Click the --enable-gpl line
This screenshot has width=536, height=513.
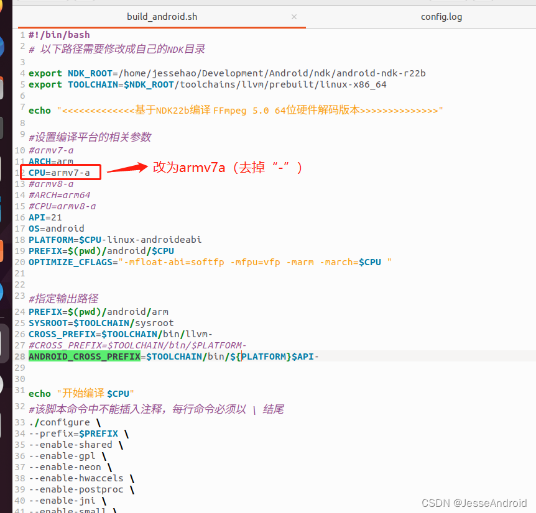pyautogui.click(x=68, y=456)
